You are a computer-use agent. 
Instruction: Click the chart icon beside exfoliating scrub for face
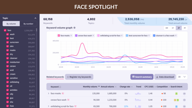tap(75, 106)
